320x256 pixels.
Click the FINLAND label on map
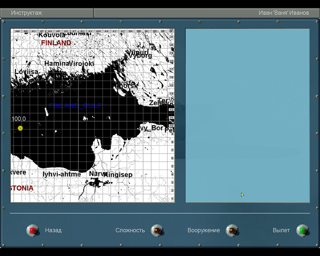click(56, 43)
